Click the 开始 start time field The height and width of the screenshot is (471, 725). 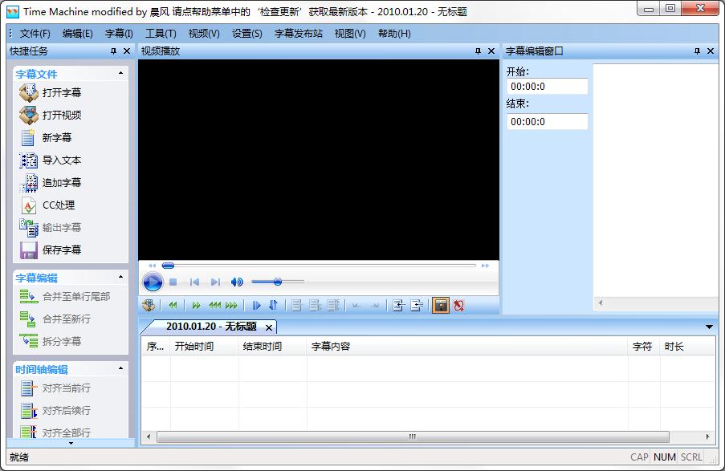click(x=547, y=87)
